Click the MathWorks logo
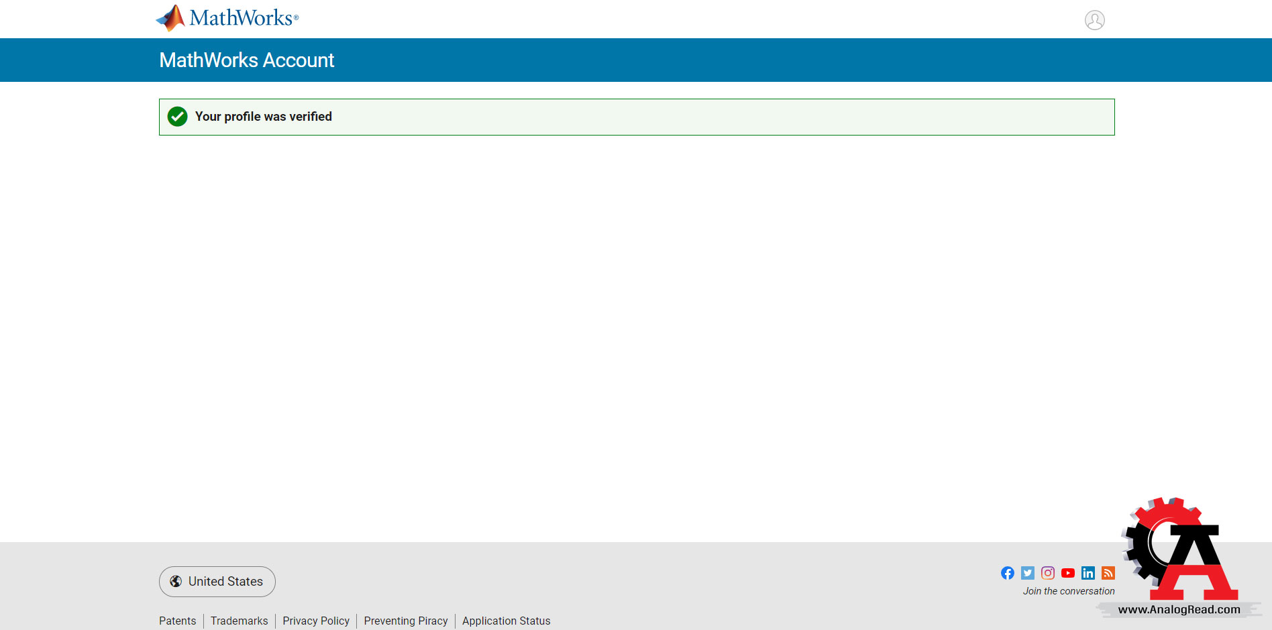The image size is (1272, 630). click(227, 18)
